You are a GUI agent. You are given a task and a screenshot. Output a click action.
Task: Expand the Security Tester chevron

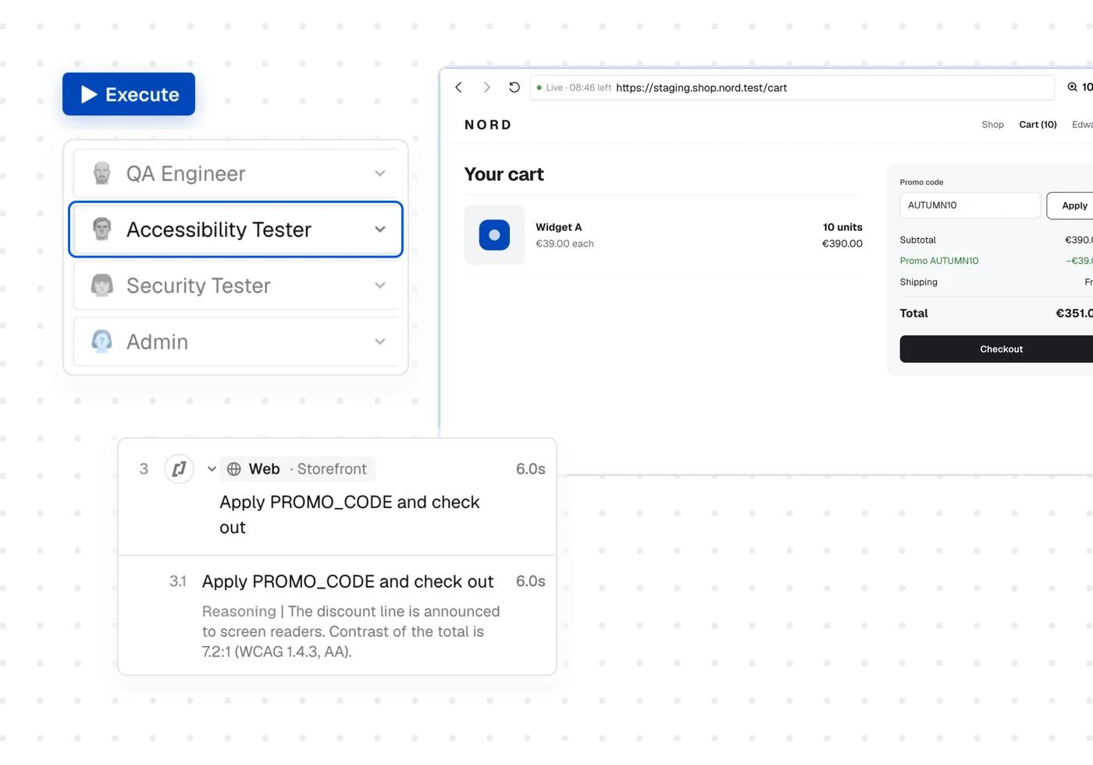click(380, 286)
